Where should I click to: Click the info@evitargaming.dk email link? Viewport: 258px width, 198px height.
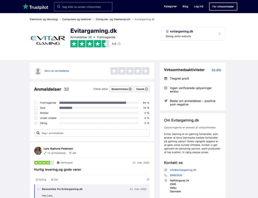(183, 170)
